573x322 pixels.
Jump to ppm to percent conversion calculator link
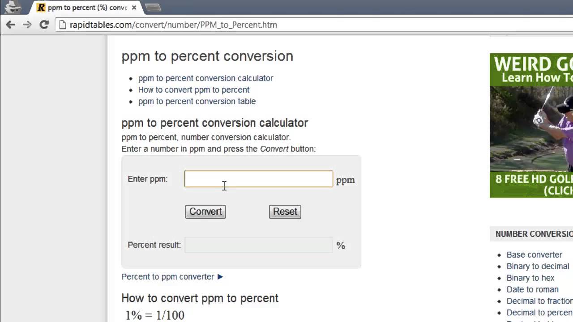pos(205,78)
